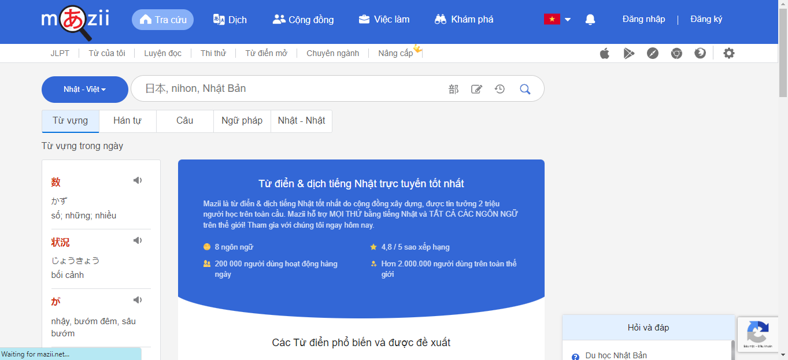Click the blue search magnifier icon

[525, 89]
